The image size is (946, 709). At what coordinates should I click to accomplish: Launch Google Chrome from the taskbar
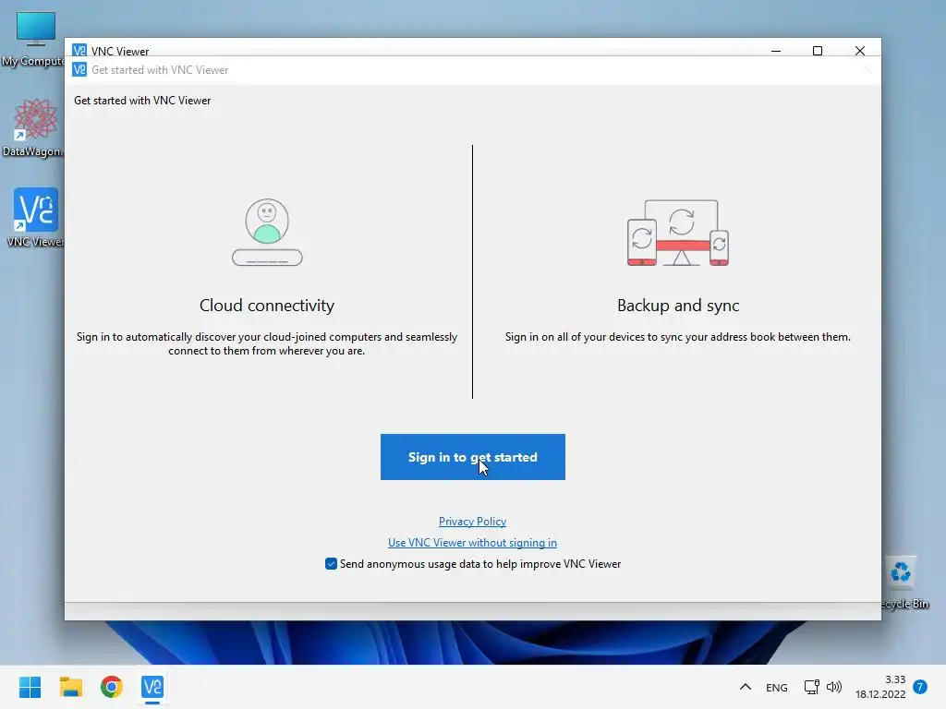[112, 687]
